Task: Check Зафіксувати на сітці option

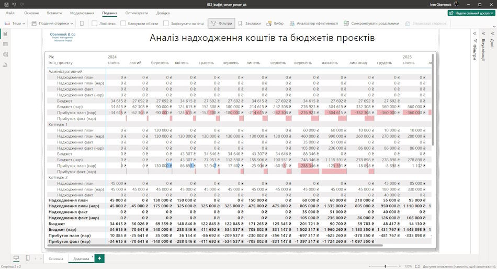Action: (166, 24)
